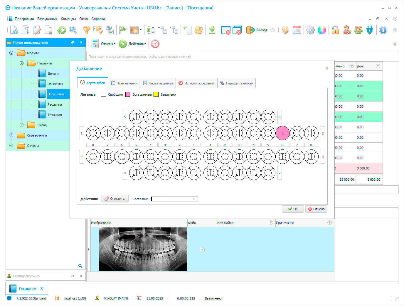Click the close current window toolbar icon

pos(225,30)
